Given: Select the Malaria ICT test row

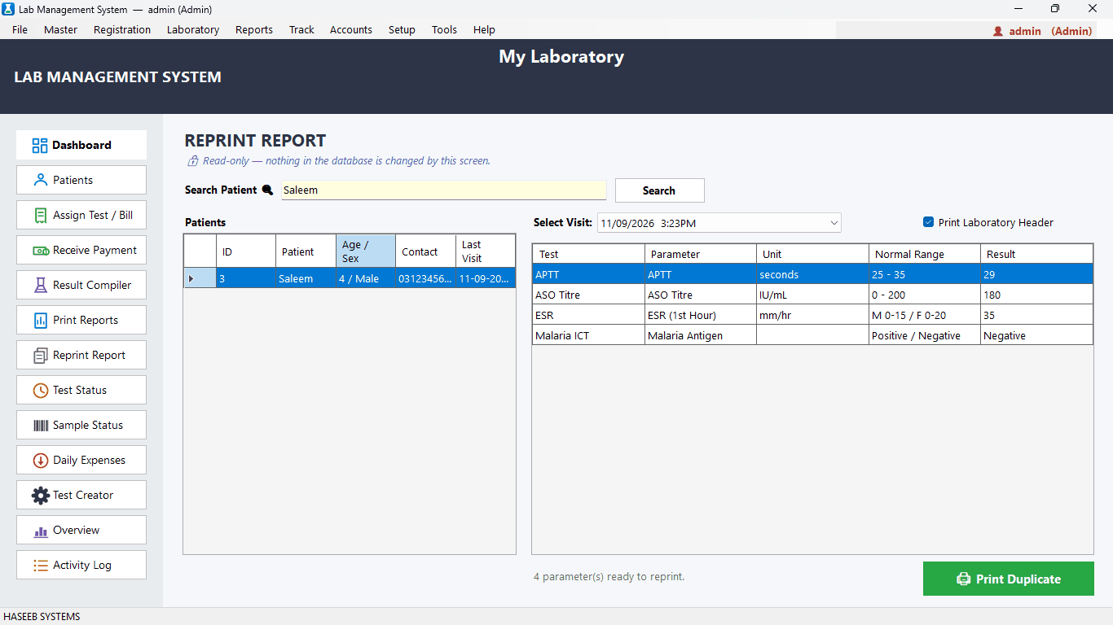Looking at the screenshot, I should tap(812, 335).
